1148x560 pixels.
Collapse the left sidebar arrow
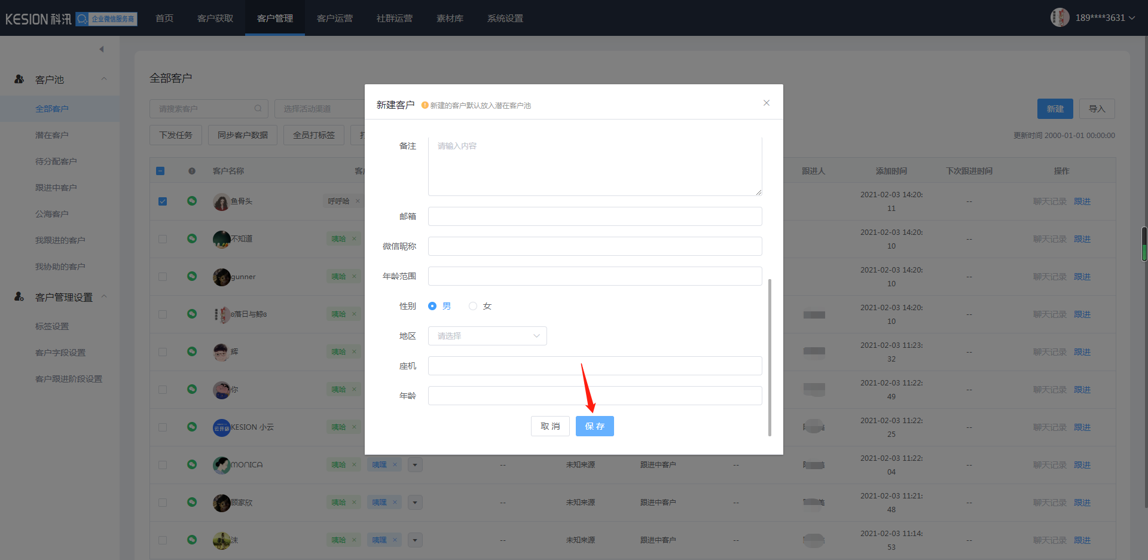tap(102, 49)
